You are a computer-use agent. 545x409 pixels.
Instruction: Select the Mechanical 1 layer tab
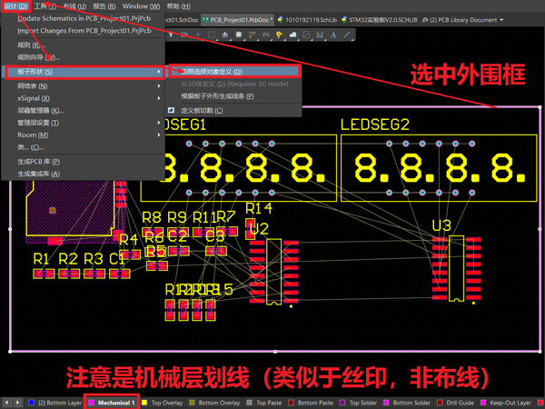[112, 403]
